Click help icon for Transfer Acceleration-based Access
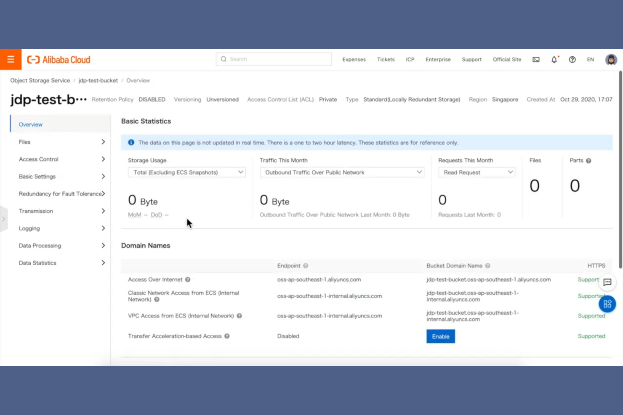Viewport: 623px width, 415px height. (x=227, y=336)
